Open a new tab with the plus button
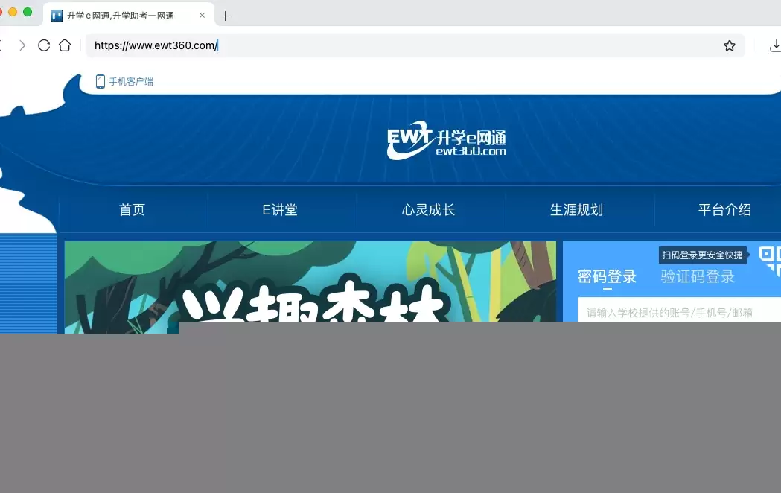 [225, 16]
